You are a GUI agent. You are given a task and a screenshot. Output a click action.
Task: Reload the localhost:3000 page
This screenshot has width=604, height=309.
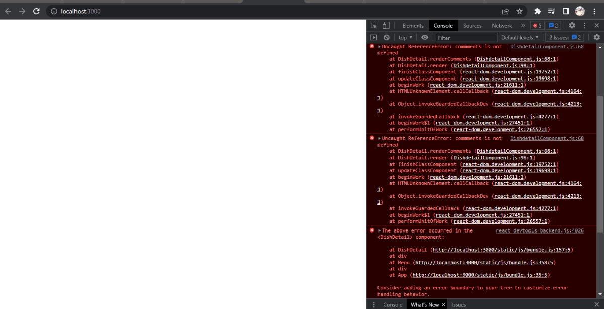click(x=36, y=11)
